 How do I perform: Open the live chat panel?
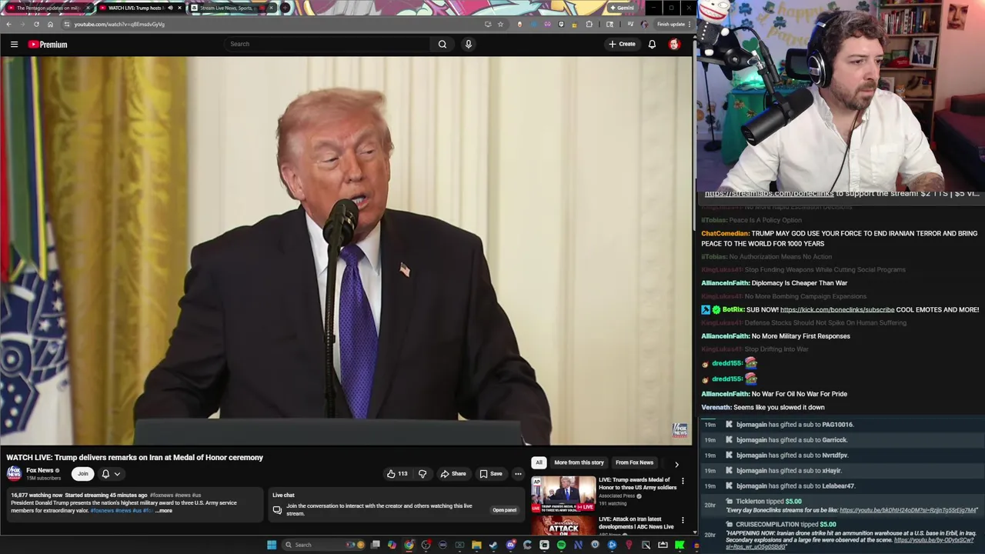tap(504, 510)
